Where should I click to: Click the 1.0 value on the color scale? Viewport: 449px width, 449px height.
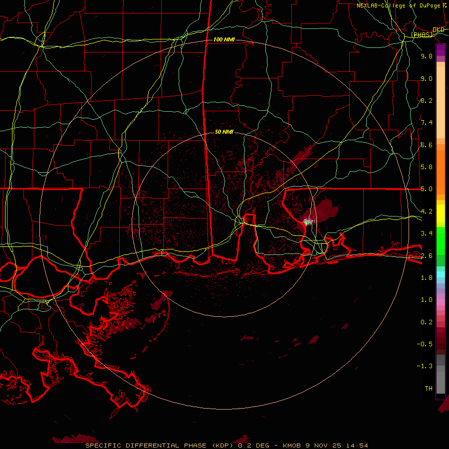(x=427, y=300)
